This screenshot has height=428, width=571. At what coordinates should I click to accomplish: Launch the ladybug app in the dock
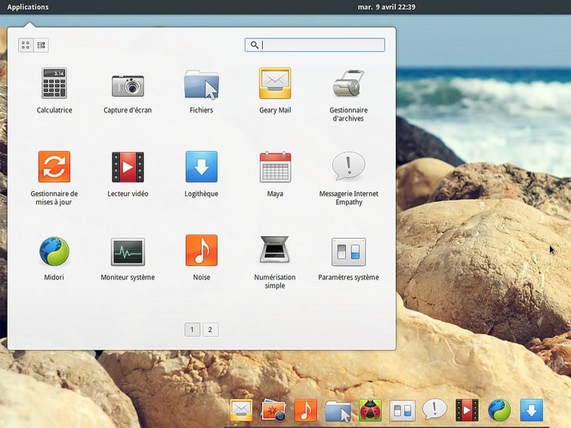click(x=370, y=410)
